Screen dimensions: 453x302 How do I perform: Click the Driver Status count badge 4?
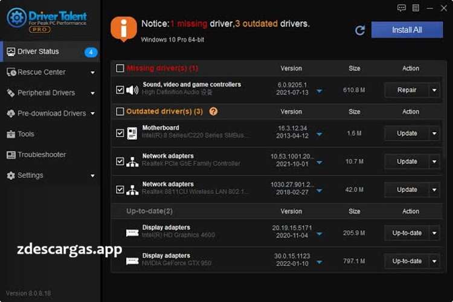[91, 53]
